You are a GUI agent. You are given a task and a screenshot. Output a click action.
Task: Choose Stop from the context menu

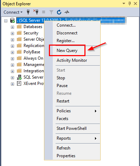(x=72, y=78)
